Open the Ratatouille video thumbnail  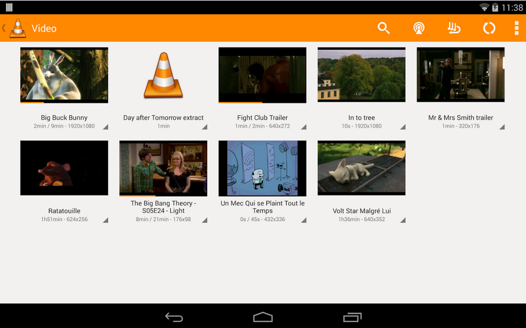64,168
